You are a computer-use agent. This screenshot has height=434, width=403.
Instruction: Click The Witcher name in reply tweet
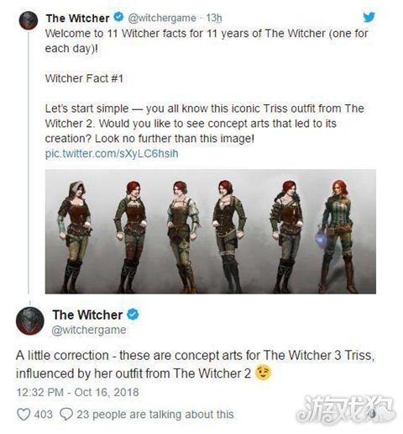coord(87,315)
